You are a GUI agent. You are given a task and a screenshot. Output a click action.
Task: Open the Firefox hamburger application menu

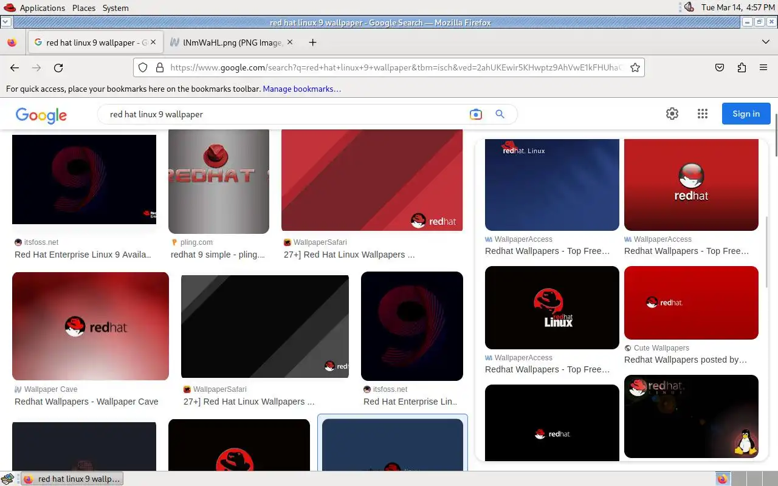(x=763, y=68)
